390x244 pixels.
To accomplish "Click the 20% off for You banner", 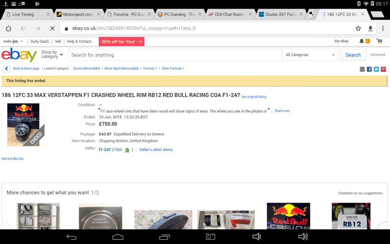I will click(121, 41).
